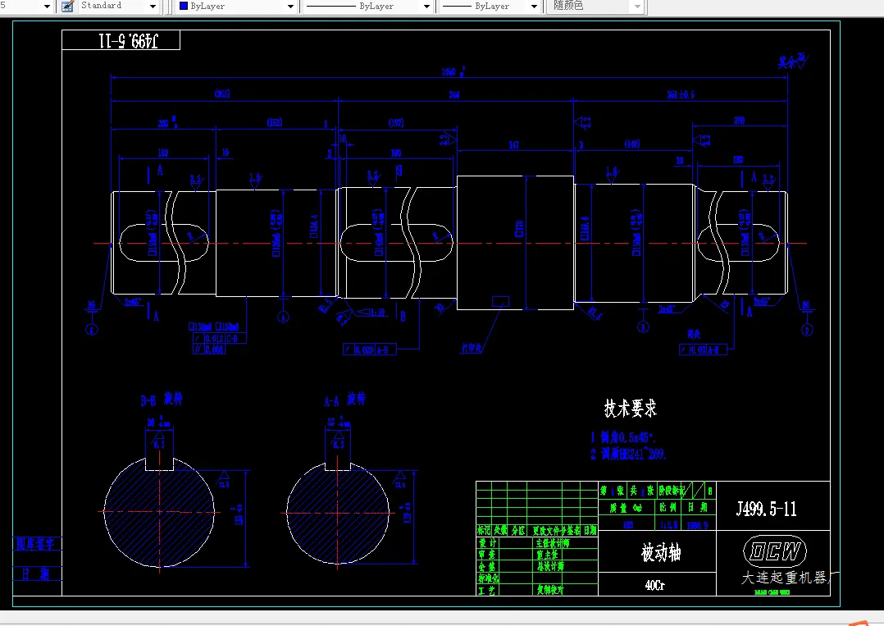Select the '344' dimension text

point(453,94)
